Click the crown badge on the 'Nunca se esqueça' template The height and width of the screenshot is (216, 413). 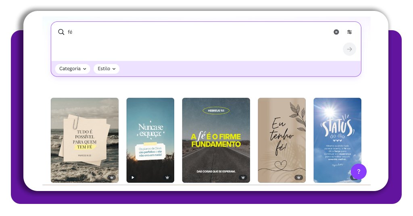click(x=167, y=177)
